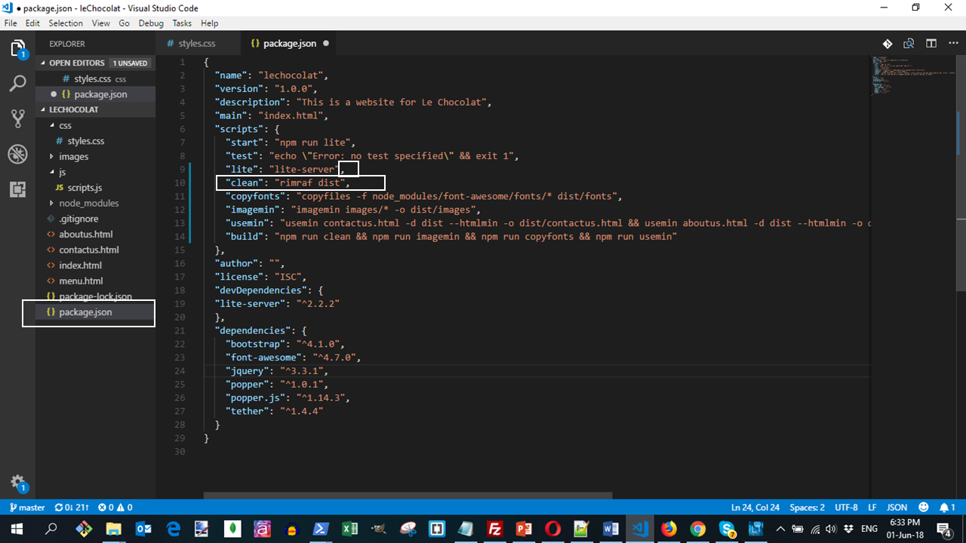The width and height of the screenshot is (966, 543).
Task: Open Excel from the taskbar
Action: coord(349,529)
